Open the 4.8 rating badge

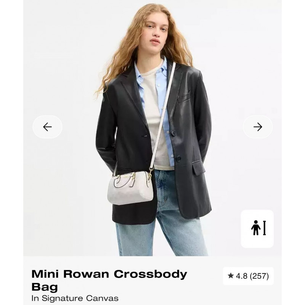click(x=248, y=276)
